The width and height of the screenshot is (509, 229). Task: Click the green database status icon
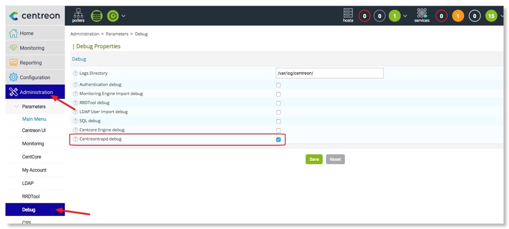pyautogui.click(x=96, y=16)
